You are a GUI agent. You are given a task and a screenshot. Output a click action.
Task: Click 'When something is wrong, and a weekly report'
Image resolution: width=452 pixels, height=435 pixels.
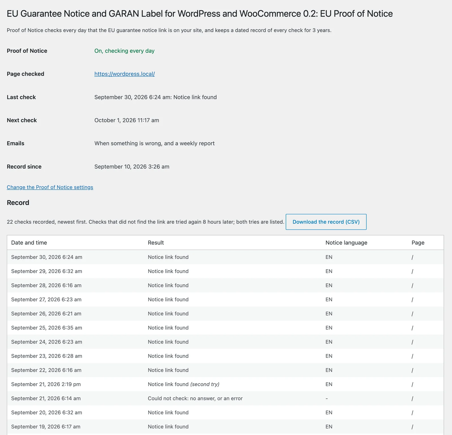[x=155, y=143]
